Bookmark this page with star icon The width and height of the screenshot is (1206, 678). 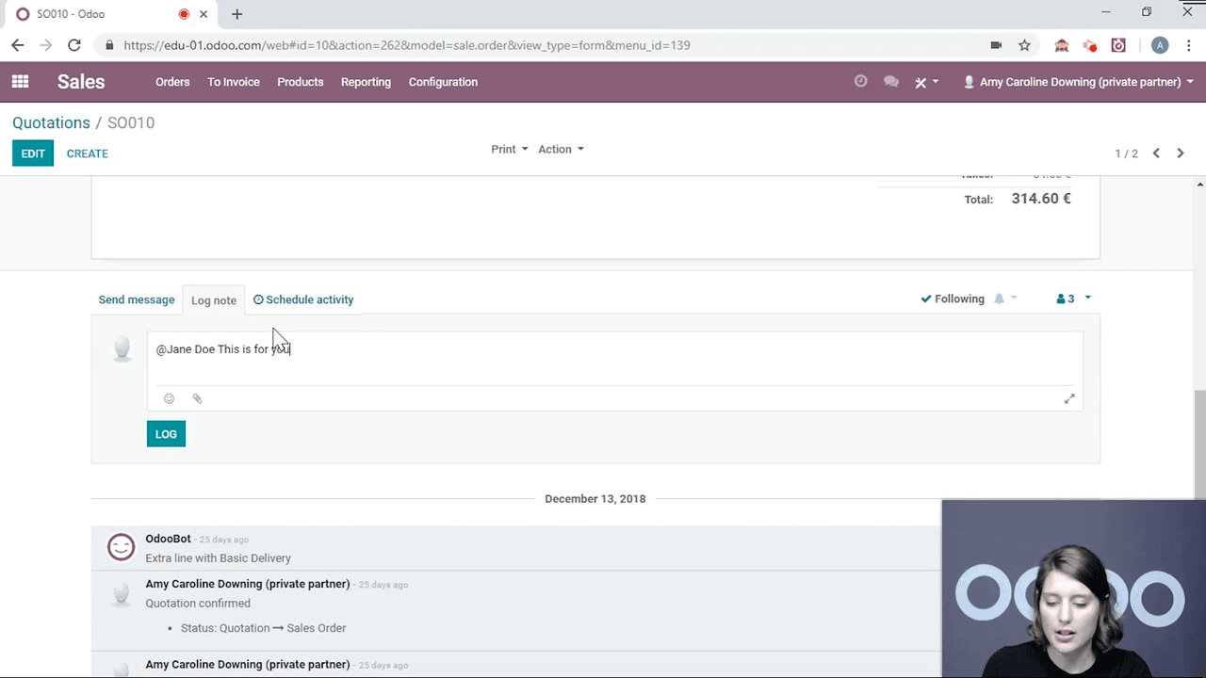pyautogui.click(x=1024, y=45)
